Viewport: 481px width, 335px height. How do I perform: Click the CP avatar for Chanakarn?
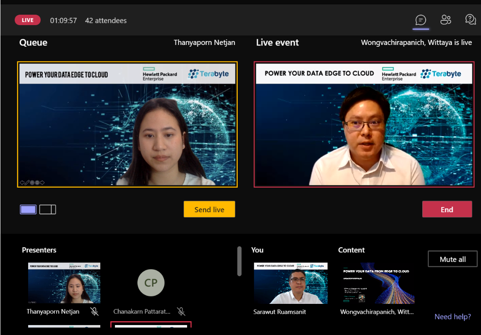(x=151, y=282)
